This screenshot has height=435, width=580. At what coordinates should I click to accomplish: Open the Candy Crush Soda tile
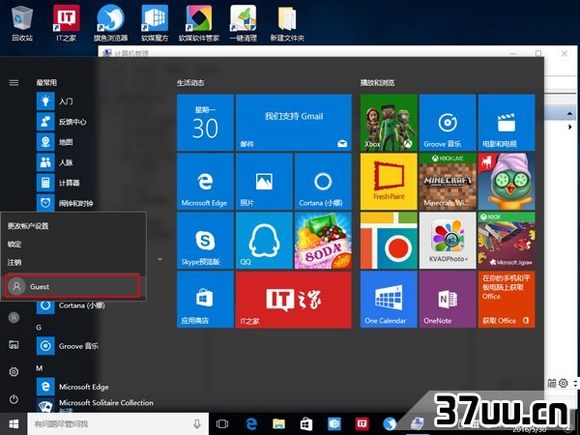point(323,241)
